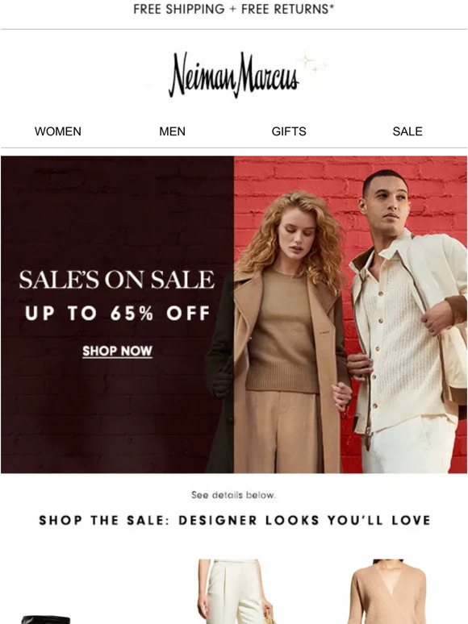468x624 pixels.
Task: Open the white trousers product thumbnail
Action: [234, 592]
